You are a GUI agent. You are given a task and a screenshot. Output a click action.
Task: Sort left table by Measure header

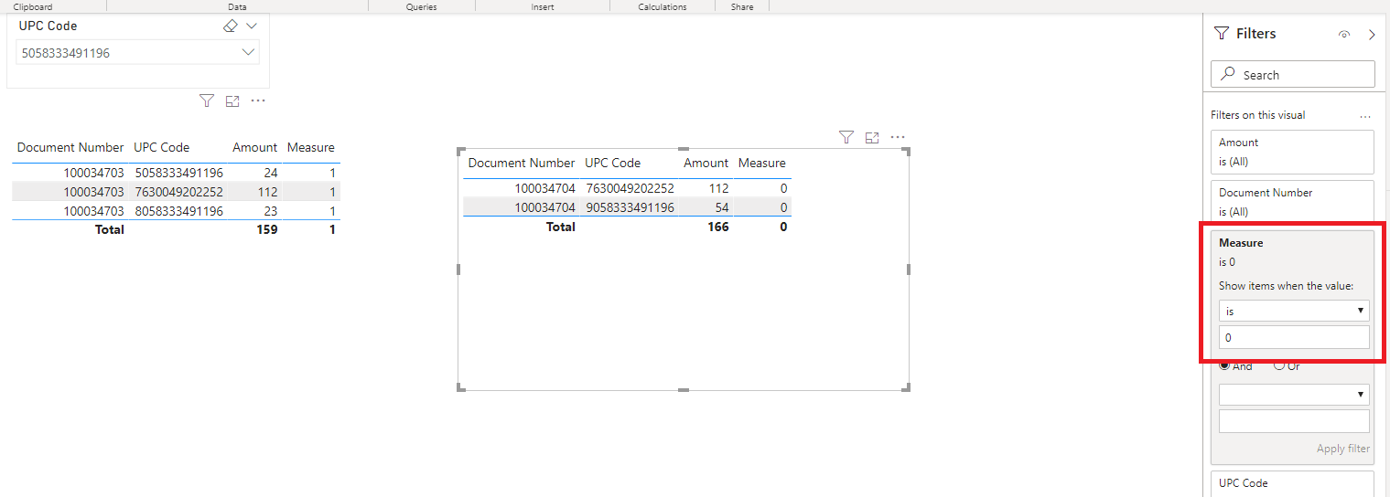(311, 147)
